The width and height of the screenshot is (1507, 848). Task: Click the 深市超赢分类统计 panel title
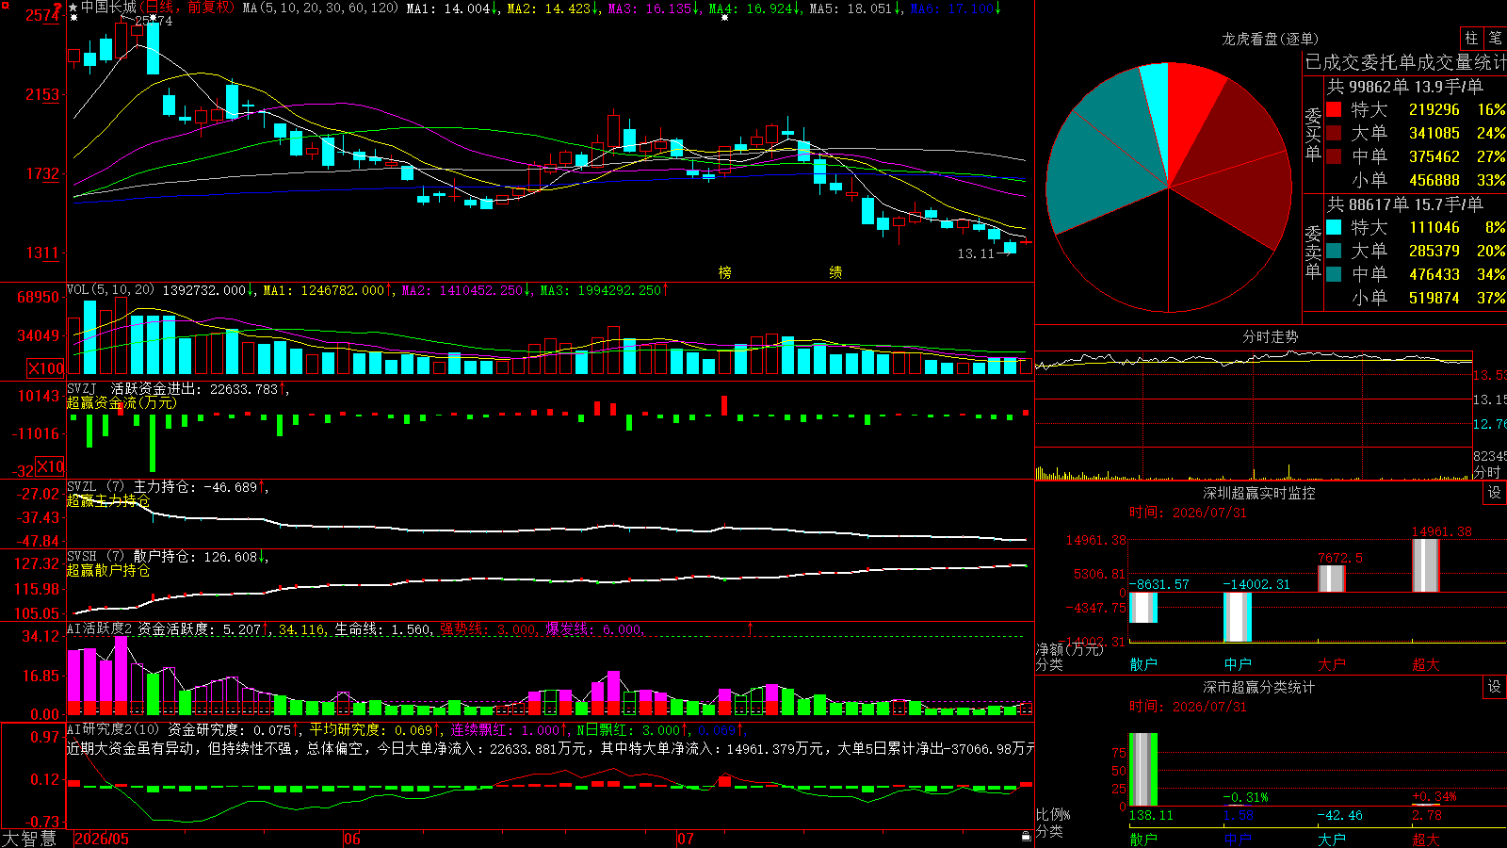[x=1259, y=687]
